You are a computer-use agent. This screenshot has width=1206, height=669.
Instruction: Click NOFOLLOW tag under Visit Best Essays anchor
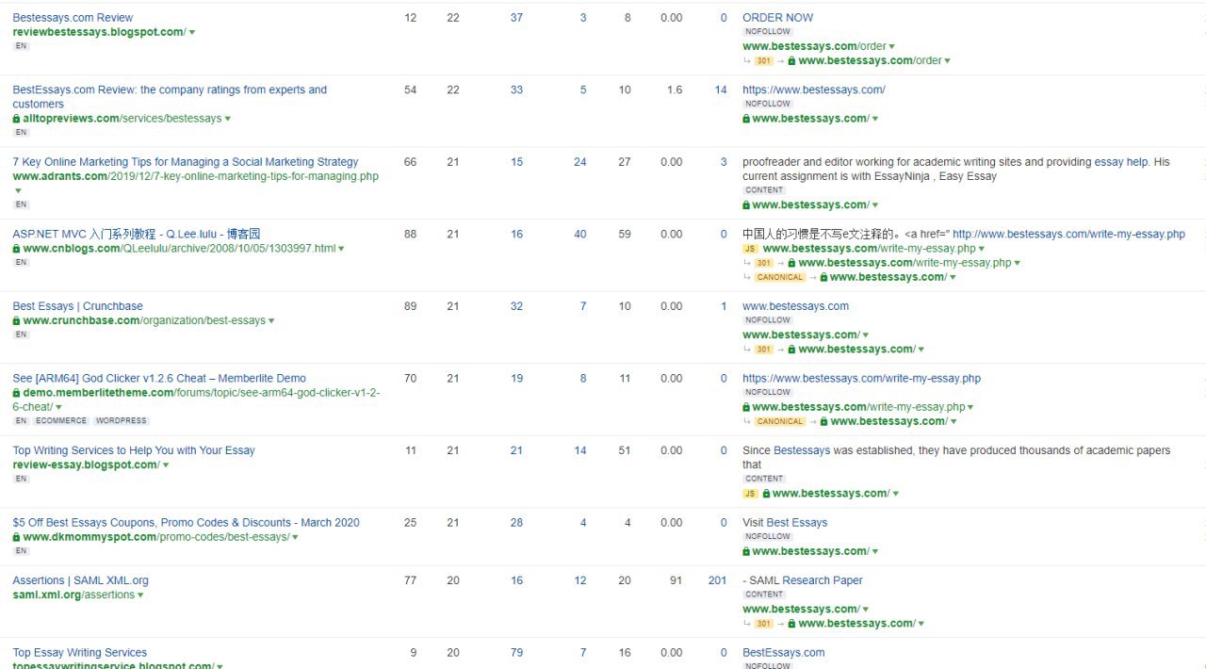click(x=768, y=537)
